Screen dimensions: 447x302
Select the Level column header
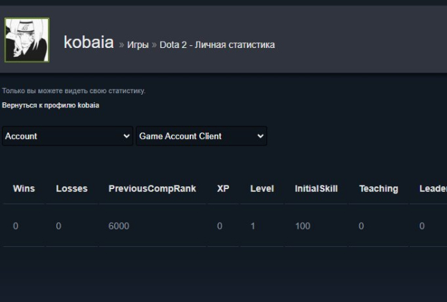click(262, 188)
